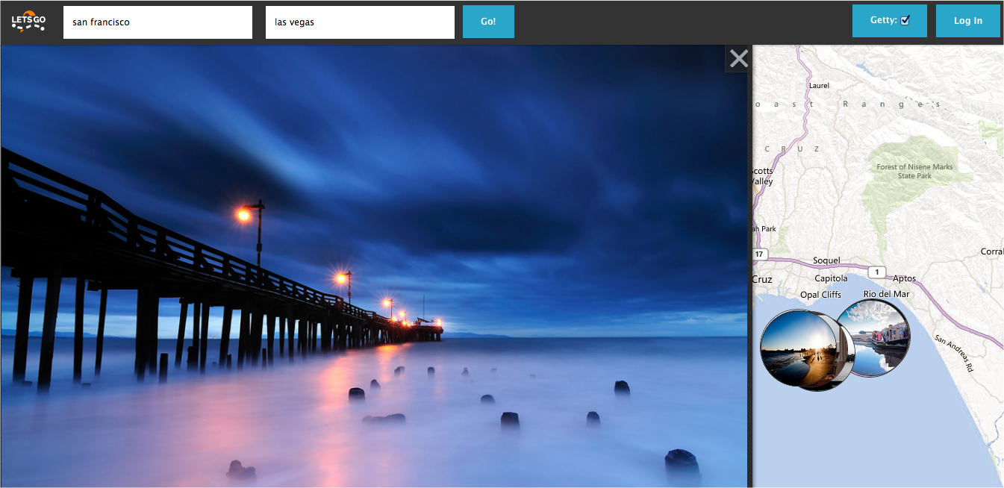
Task: Toggle the Getty checkbox
Action: point(905,21)
